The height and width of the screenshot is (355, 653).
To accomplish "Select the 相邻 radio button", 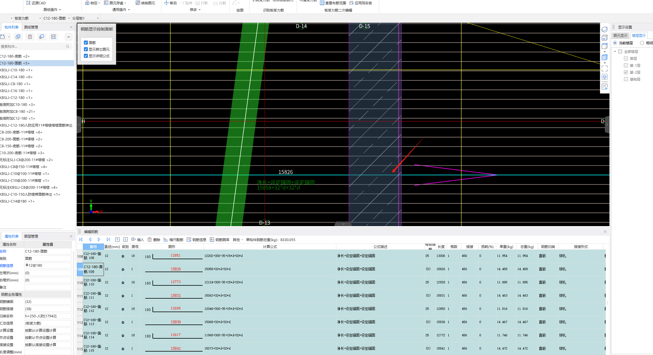I will (x=642, y=43).
